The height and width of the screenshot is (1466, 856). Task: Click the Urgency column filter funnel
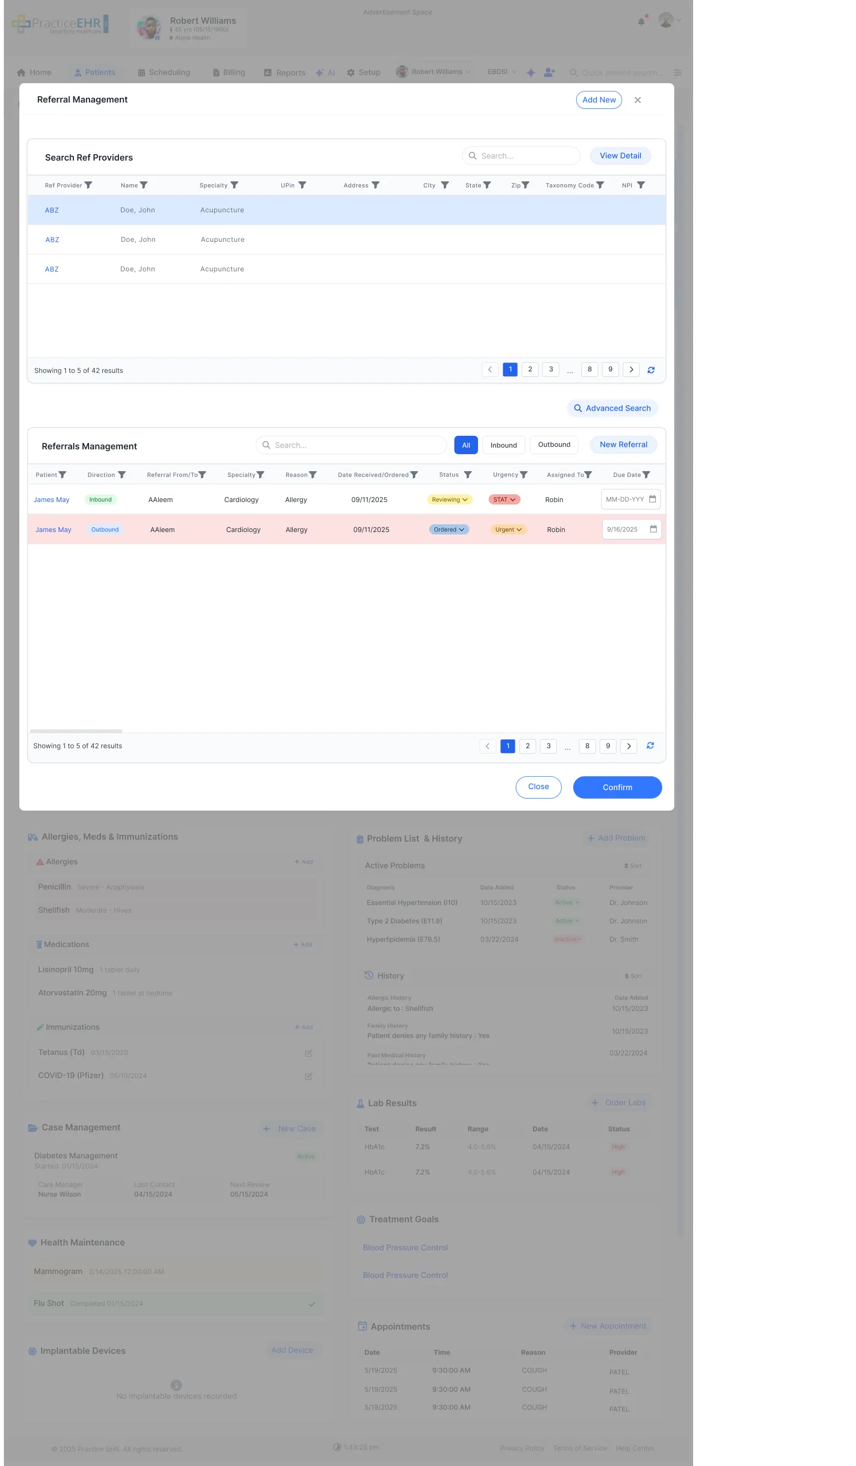coord(524,474)
